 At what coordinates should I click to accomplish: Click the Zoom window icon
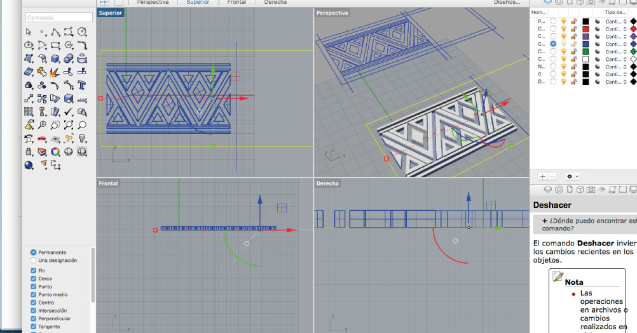[x=55, y=125]
